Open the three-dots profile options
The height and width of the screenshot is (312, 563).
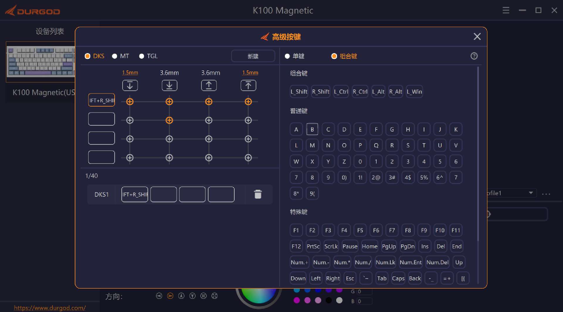tap(546, 194)
